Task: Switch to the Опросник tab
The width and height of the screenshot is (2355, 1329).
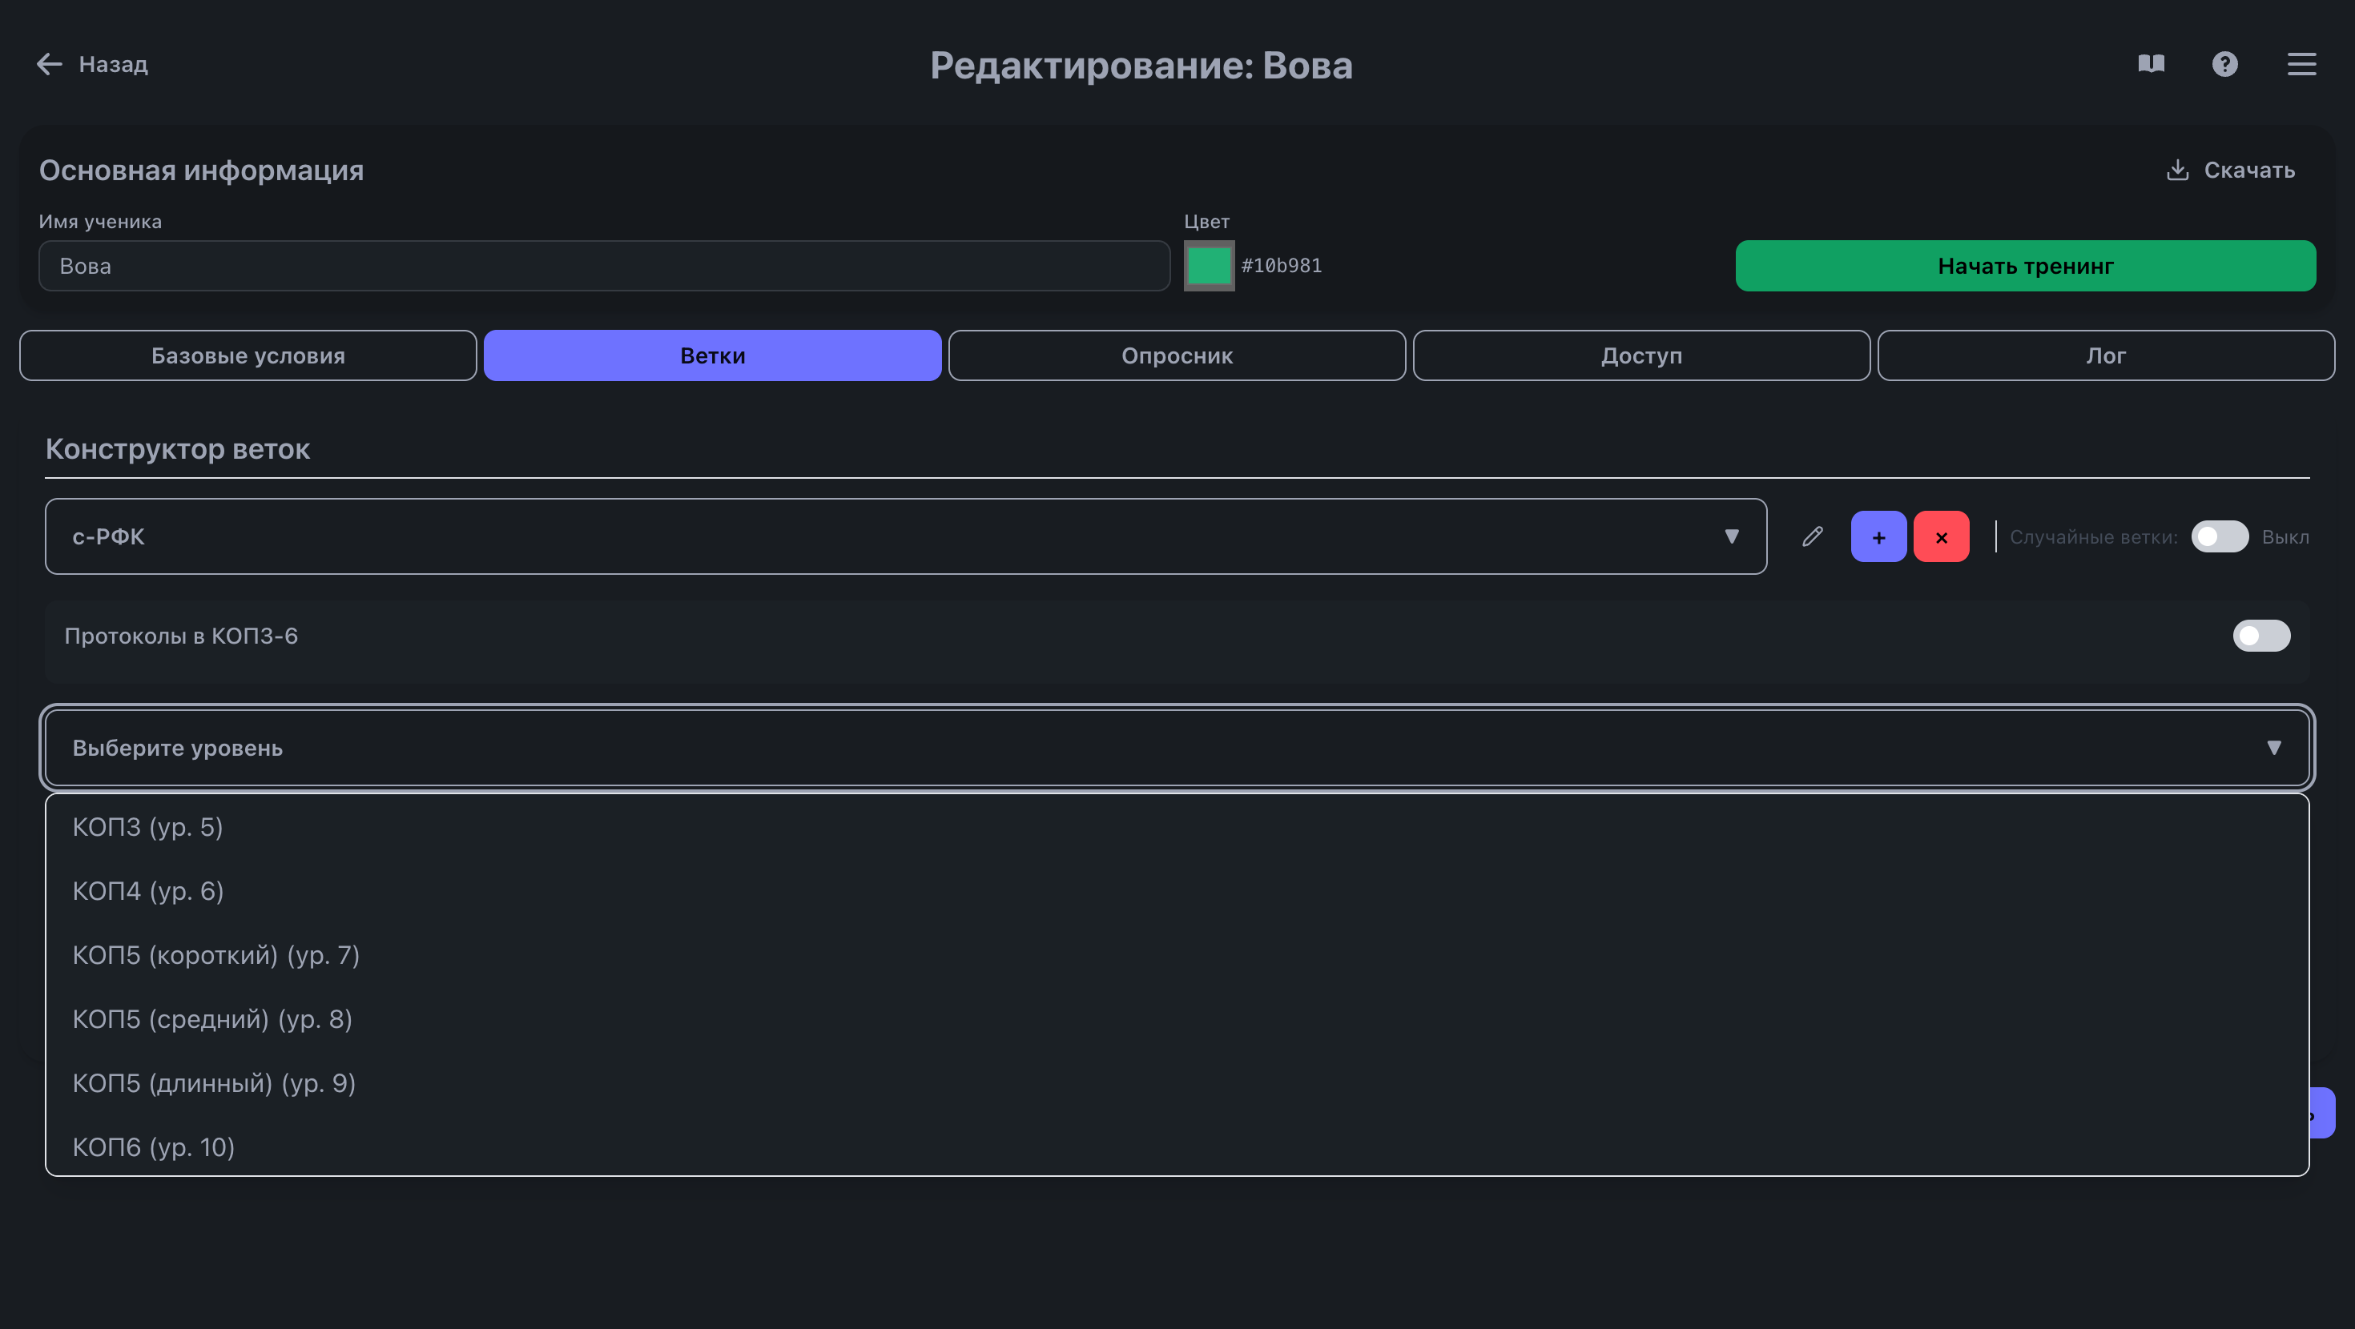Action: (x=1177, y=355)
